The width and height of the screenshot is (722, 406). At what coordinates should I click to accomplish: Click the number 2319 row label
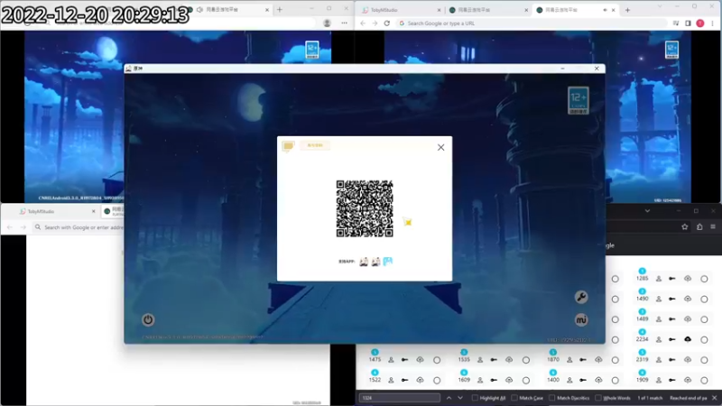(642, 359)
